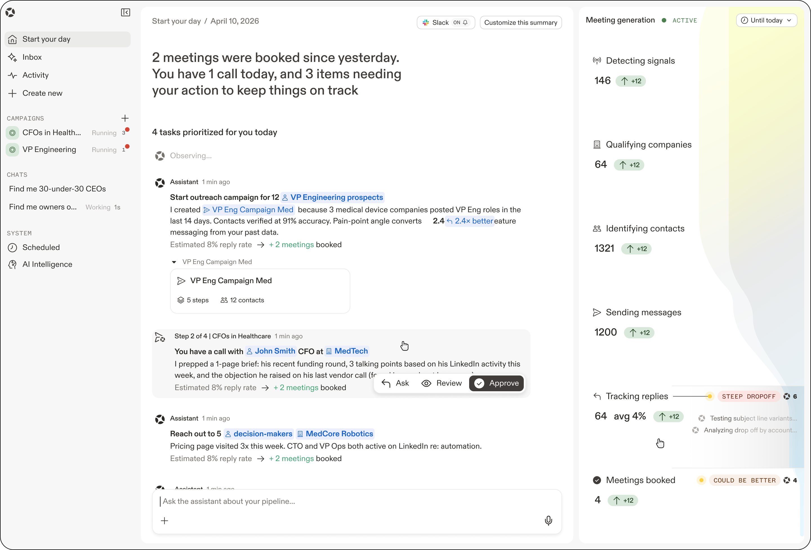Click the Scheduled clock icon
The image size is (811, 550).
click(x=13, y=248)
